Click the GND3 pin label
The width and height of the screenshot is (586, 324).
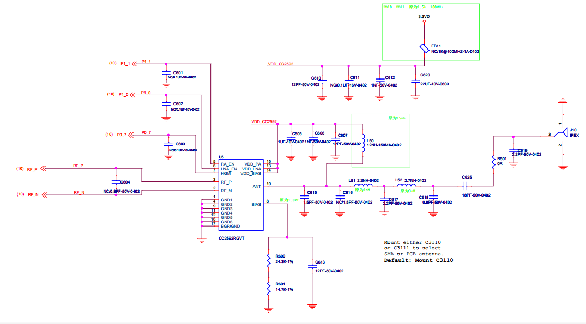pos(226,209)
